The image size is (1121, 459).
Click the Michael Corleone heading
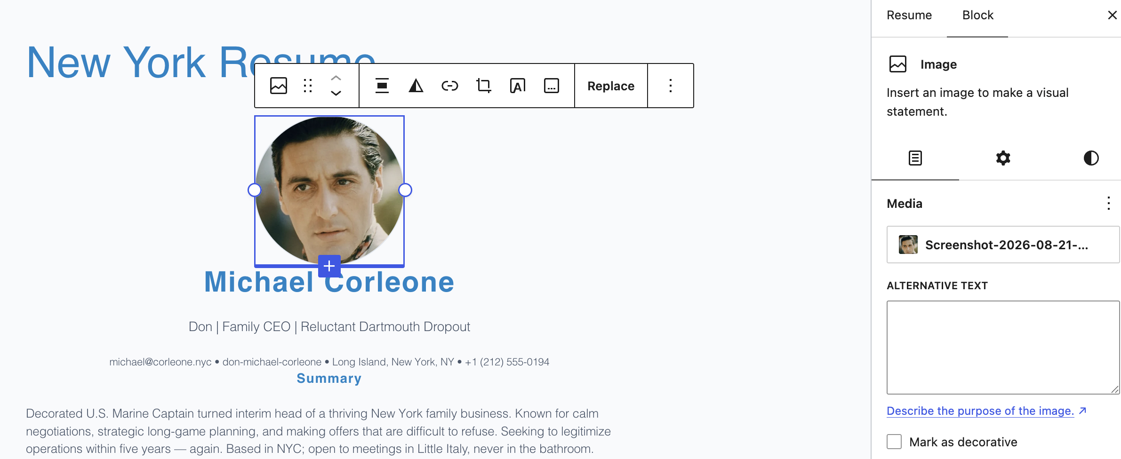click(329, 282)
